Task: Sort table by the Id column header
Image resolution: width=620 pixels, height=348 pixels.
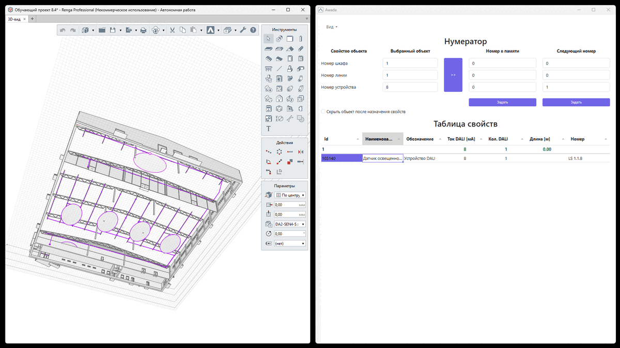Action: tap(341, 139)
